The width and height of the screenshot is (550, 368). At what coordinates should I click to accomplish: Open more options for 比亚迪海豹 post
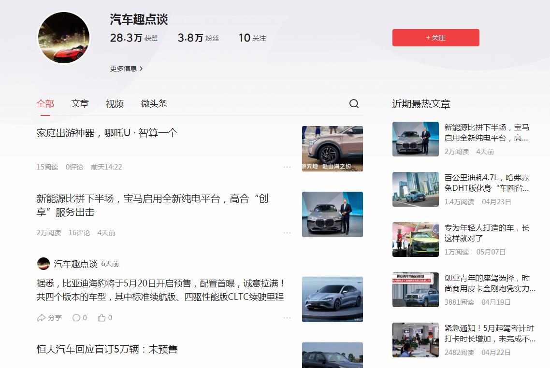tap(287, 318)
